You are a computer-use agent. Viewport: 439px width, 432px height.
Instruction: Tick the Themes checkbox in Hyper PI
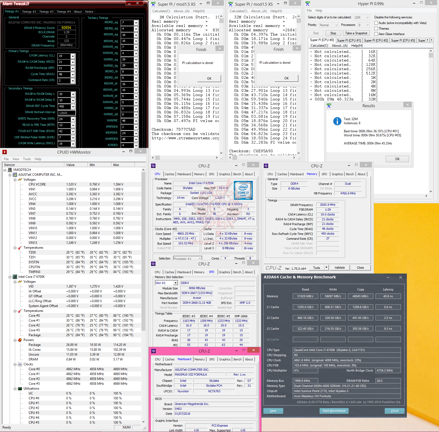click(376, 28)
